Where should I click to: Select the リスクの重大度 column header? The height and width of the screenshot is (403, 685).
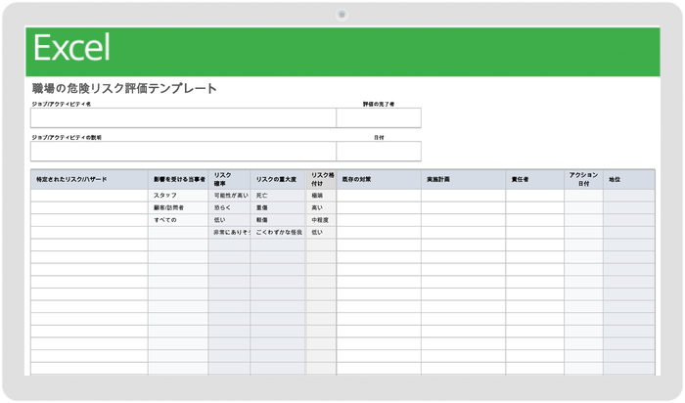(x=278, y=179)
